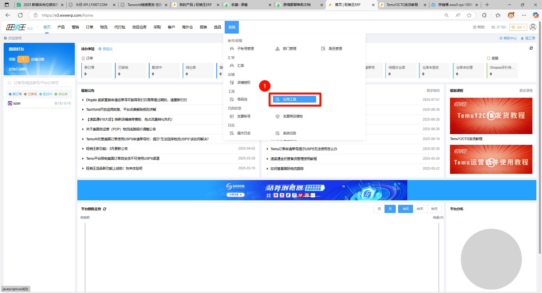
Task: Click the 新订单 count card
Action: point(97,70)
